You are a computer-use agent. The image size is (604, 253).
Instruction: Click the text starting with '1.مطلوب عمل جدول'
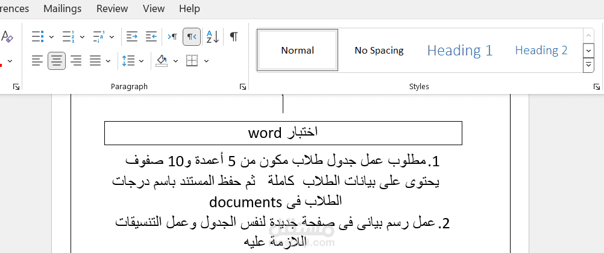point(283,161)
